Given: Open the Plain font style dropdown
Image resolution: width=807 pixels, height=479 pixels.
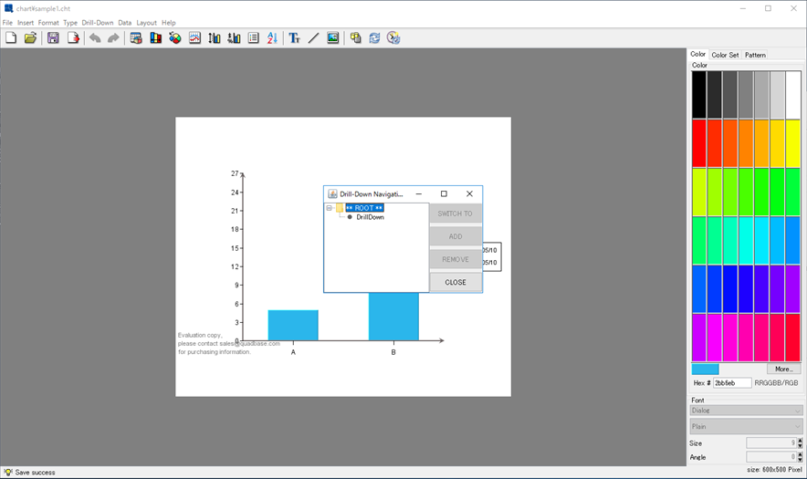Looking at the screenshot, I should click(x=746, y=426).
